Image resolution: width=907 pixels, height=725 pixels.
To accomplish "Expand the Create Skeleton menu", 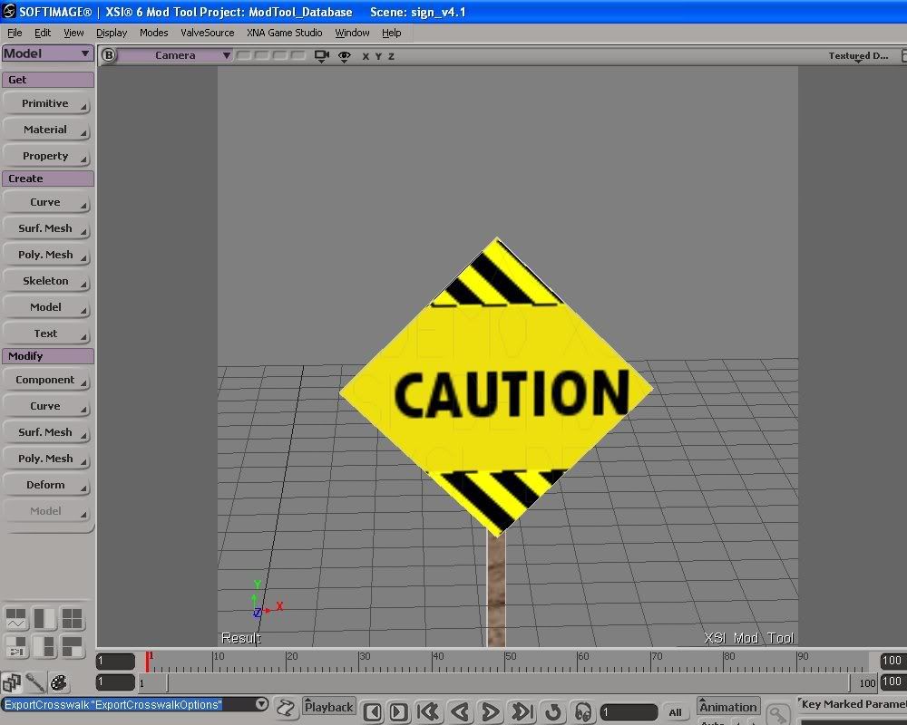I will [46, 281].
